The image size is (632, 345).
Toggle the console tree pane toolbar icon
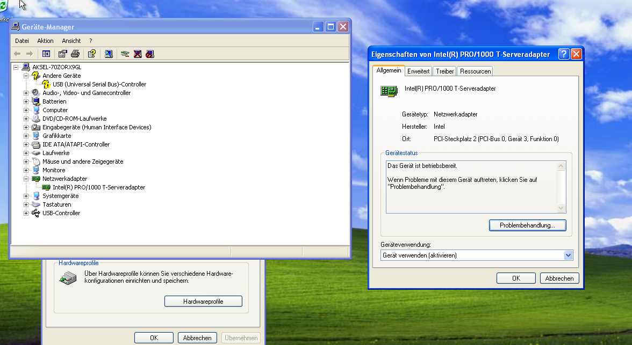pyautogui.click(x=46, y=54)
